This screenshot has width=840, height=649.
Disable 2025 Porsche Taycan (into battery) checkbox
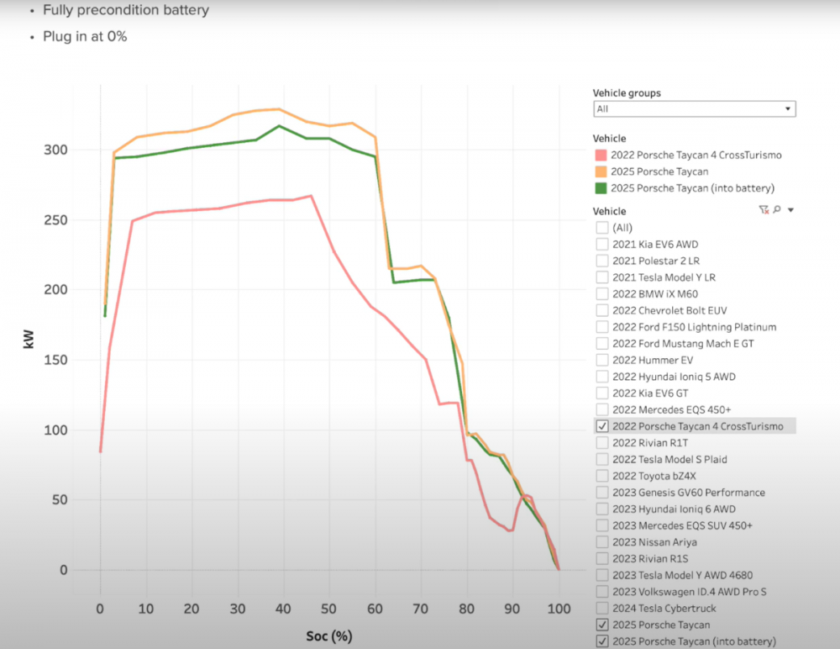pos(602,641)
